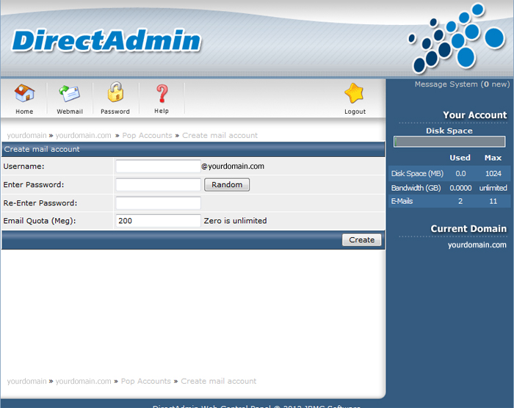Click bottom breadcrumb Create mail account link

point(219,381)
